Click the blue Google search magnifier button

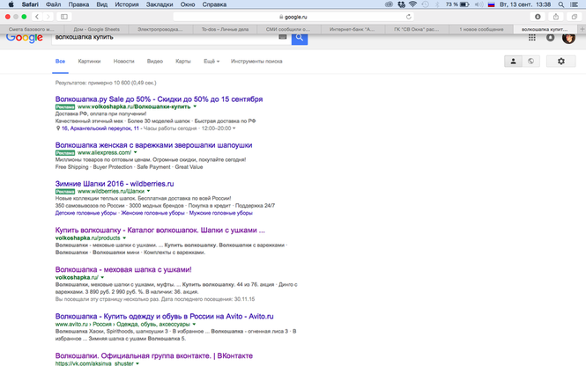tap(300, 38)
